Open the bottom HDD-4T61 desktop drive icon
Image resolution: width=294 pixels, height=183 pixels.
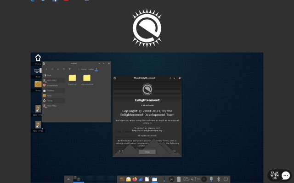38,124
